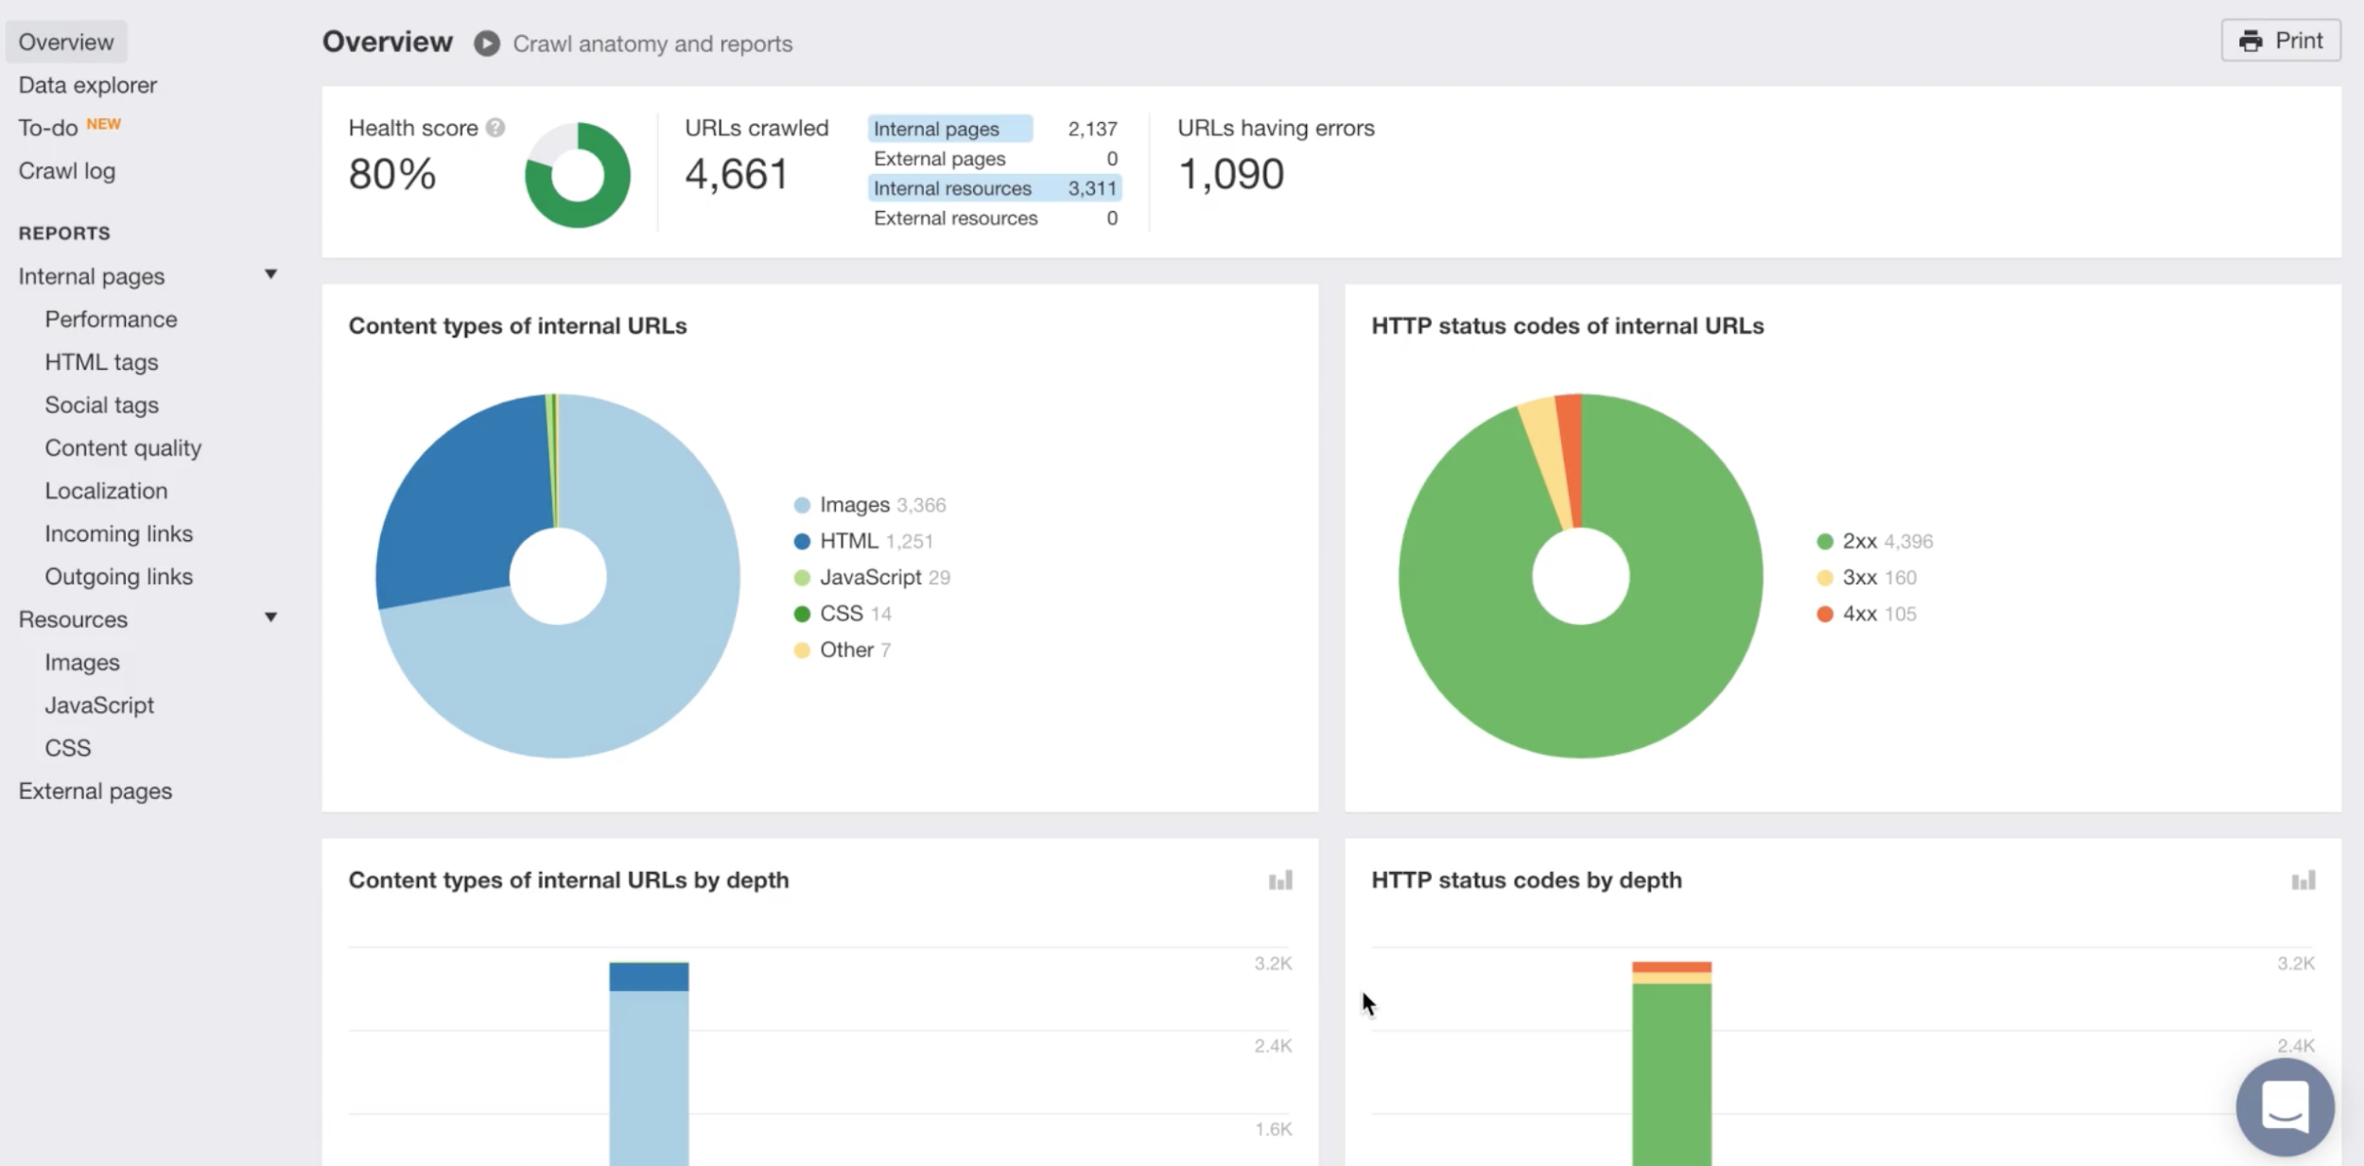Toggle 4xx legend item in status chart
Image resolution: width=2364 pixels, height=1166 pixels.
coord(1859,614)
